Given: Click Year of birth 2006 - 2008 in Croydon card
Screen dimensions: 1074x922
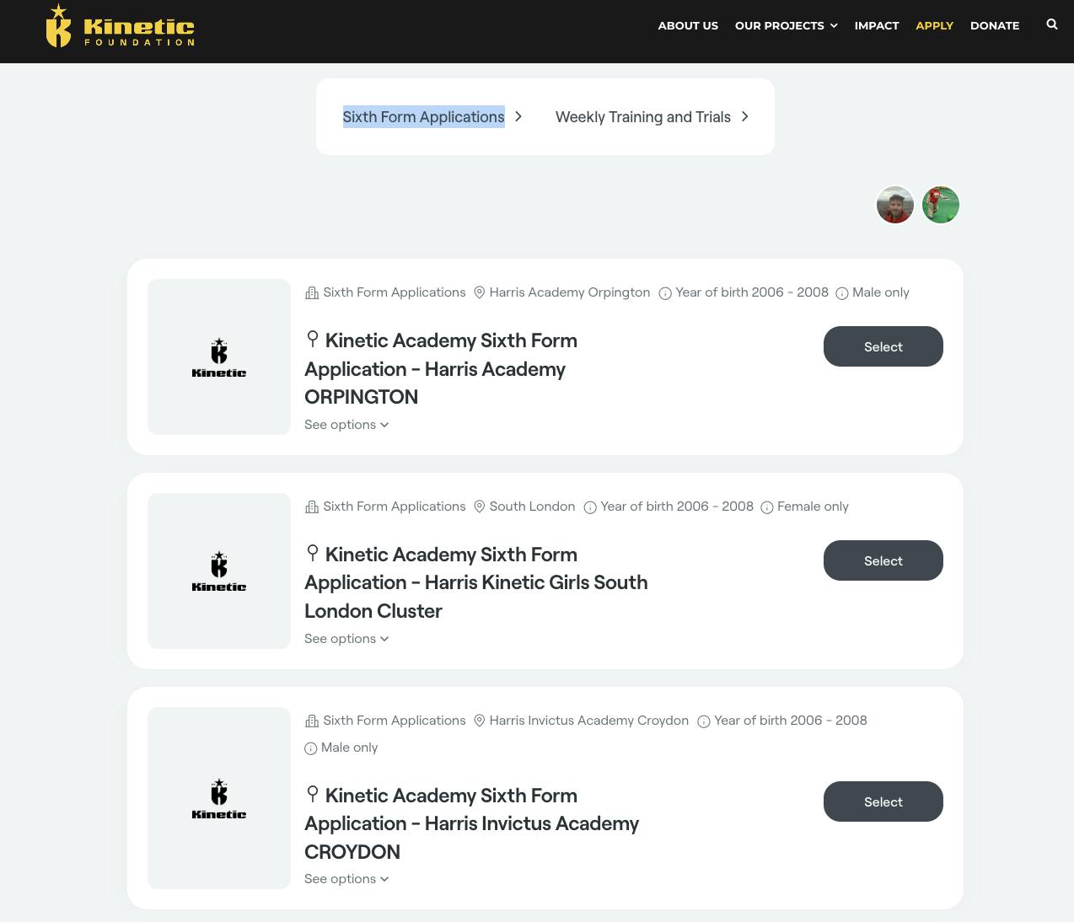Looking at the screenshot, I should [x=791, y=721].
